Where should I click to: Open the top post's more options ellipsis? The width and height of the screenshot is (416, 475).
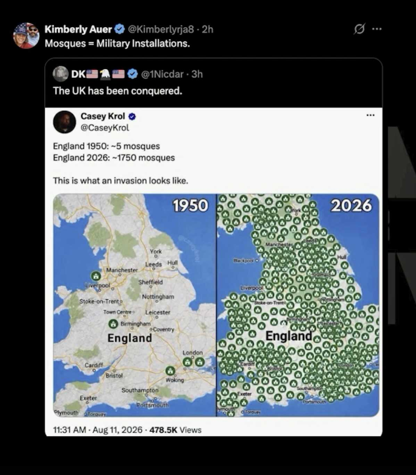tap(377, 29)
